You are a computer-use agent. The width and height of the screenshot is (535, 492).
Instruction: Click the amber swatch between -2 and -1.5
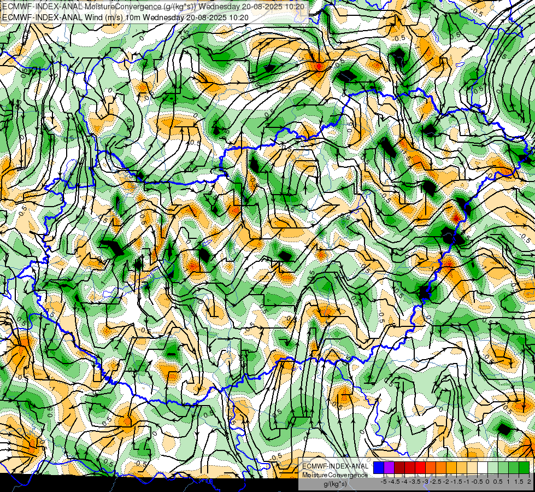451,467
